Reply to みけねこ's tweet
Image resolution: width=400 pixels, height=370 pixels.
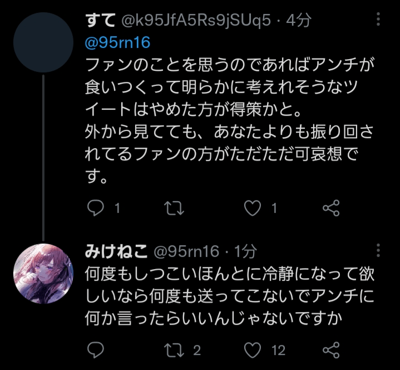coord(96,350)
